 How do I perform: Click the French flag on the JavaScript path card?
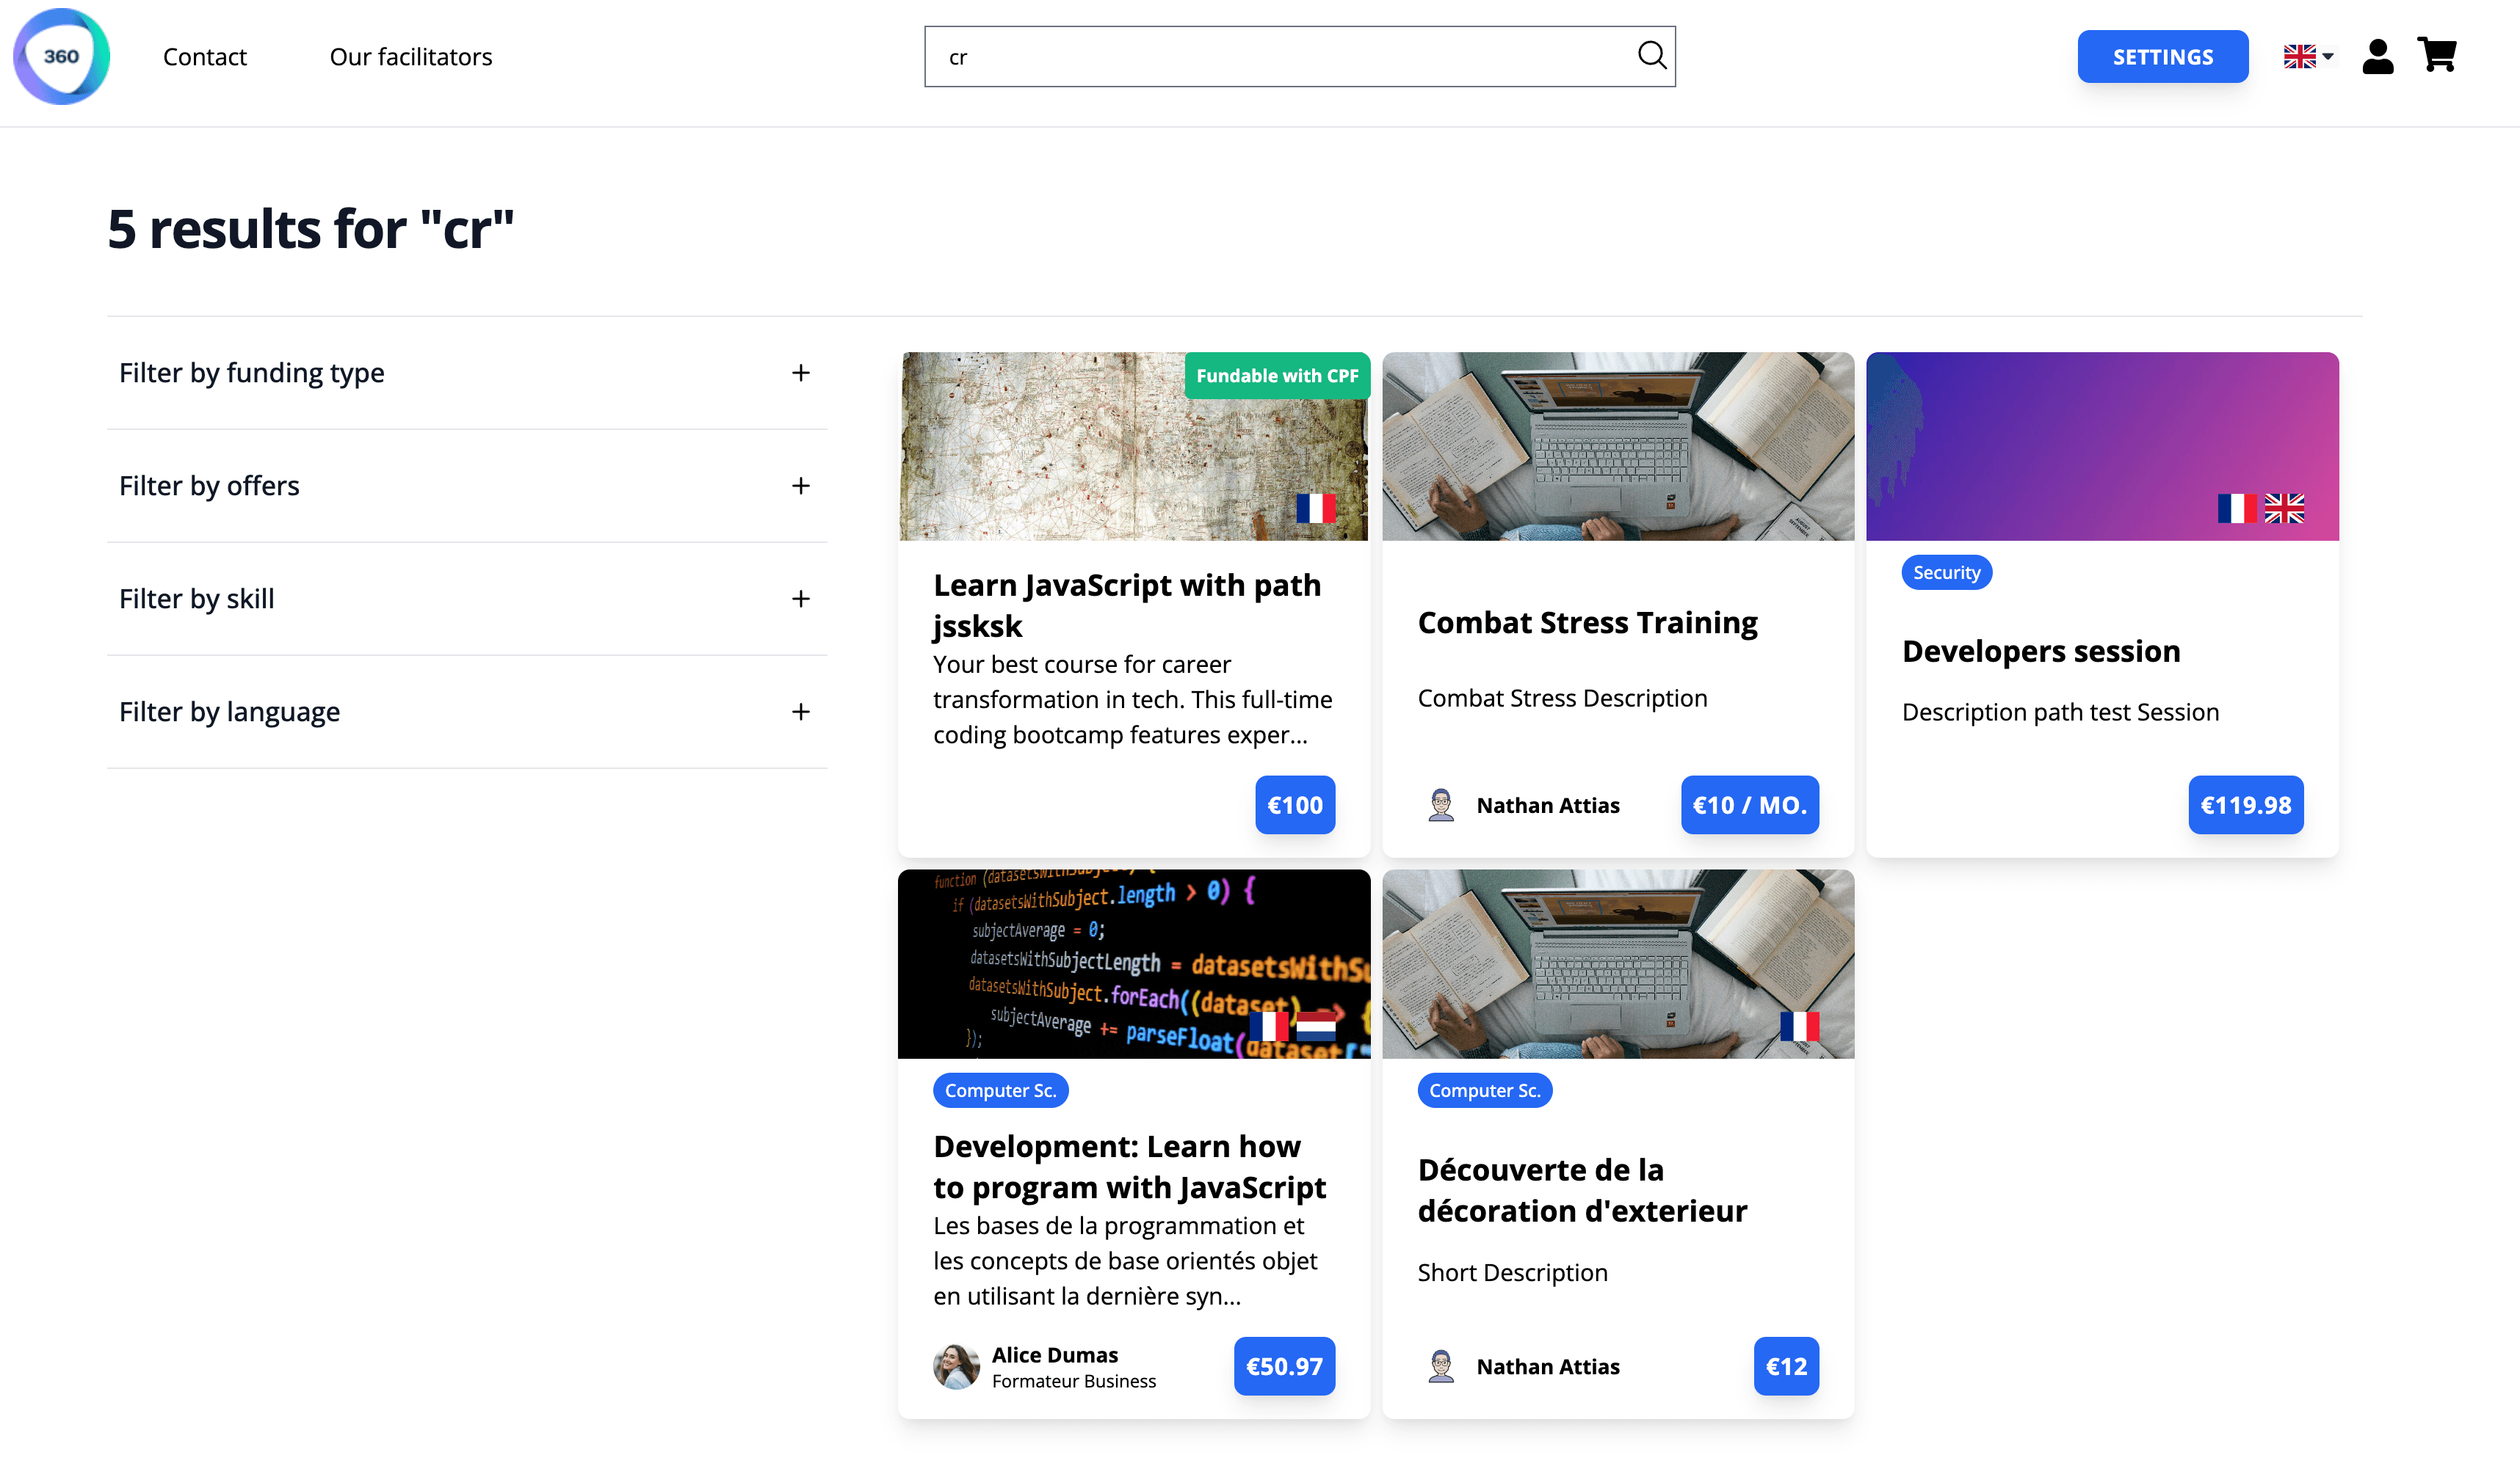(1317, 508)
